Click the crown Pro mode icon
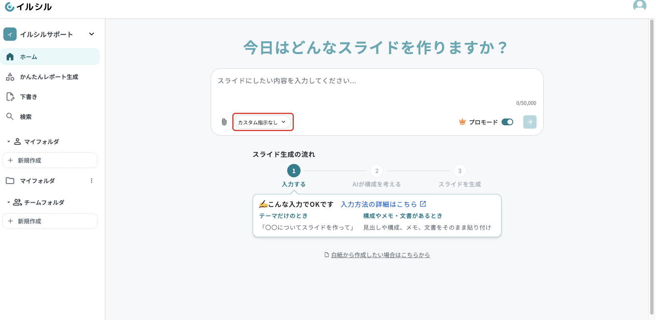 coord(462,122)
